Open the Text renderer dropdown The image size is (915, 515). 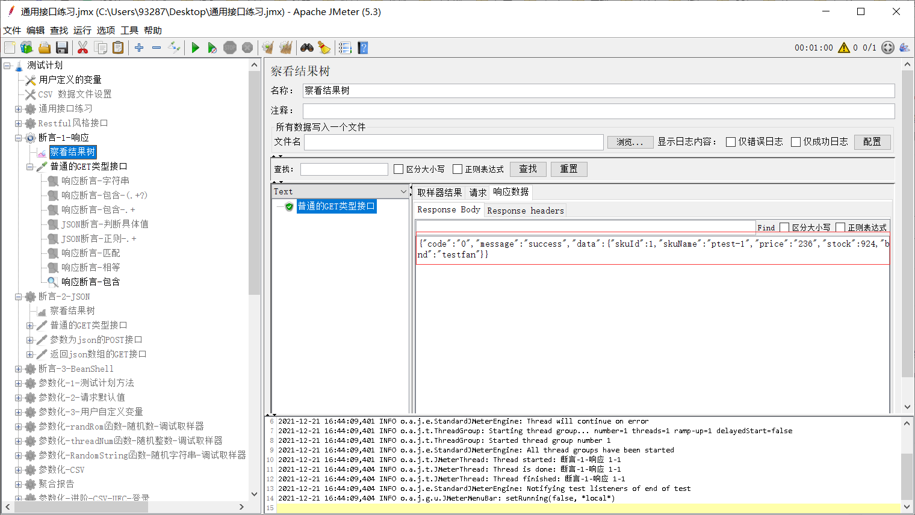click(341, 191)
